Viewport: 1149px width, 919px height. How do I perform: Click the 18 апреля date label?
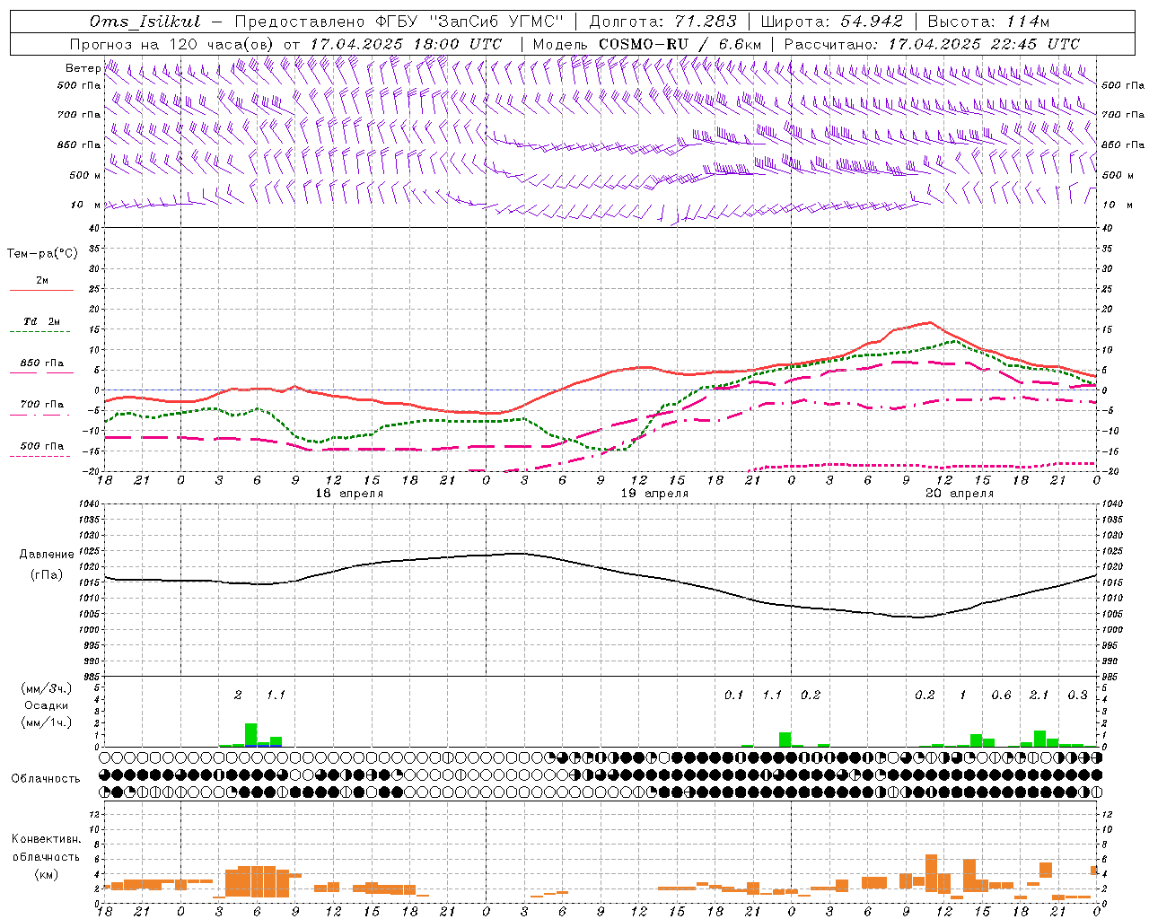click(x=349, y=494)
